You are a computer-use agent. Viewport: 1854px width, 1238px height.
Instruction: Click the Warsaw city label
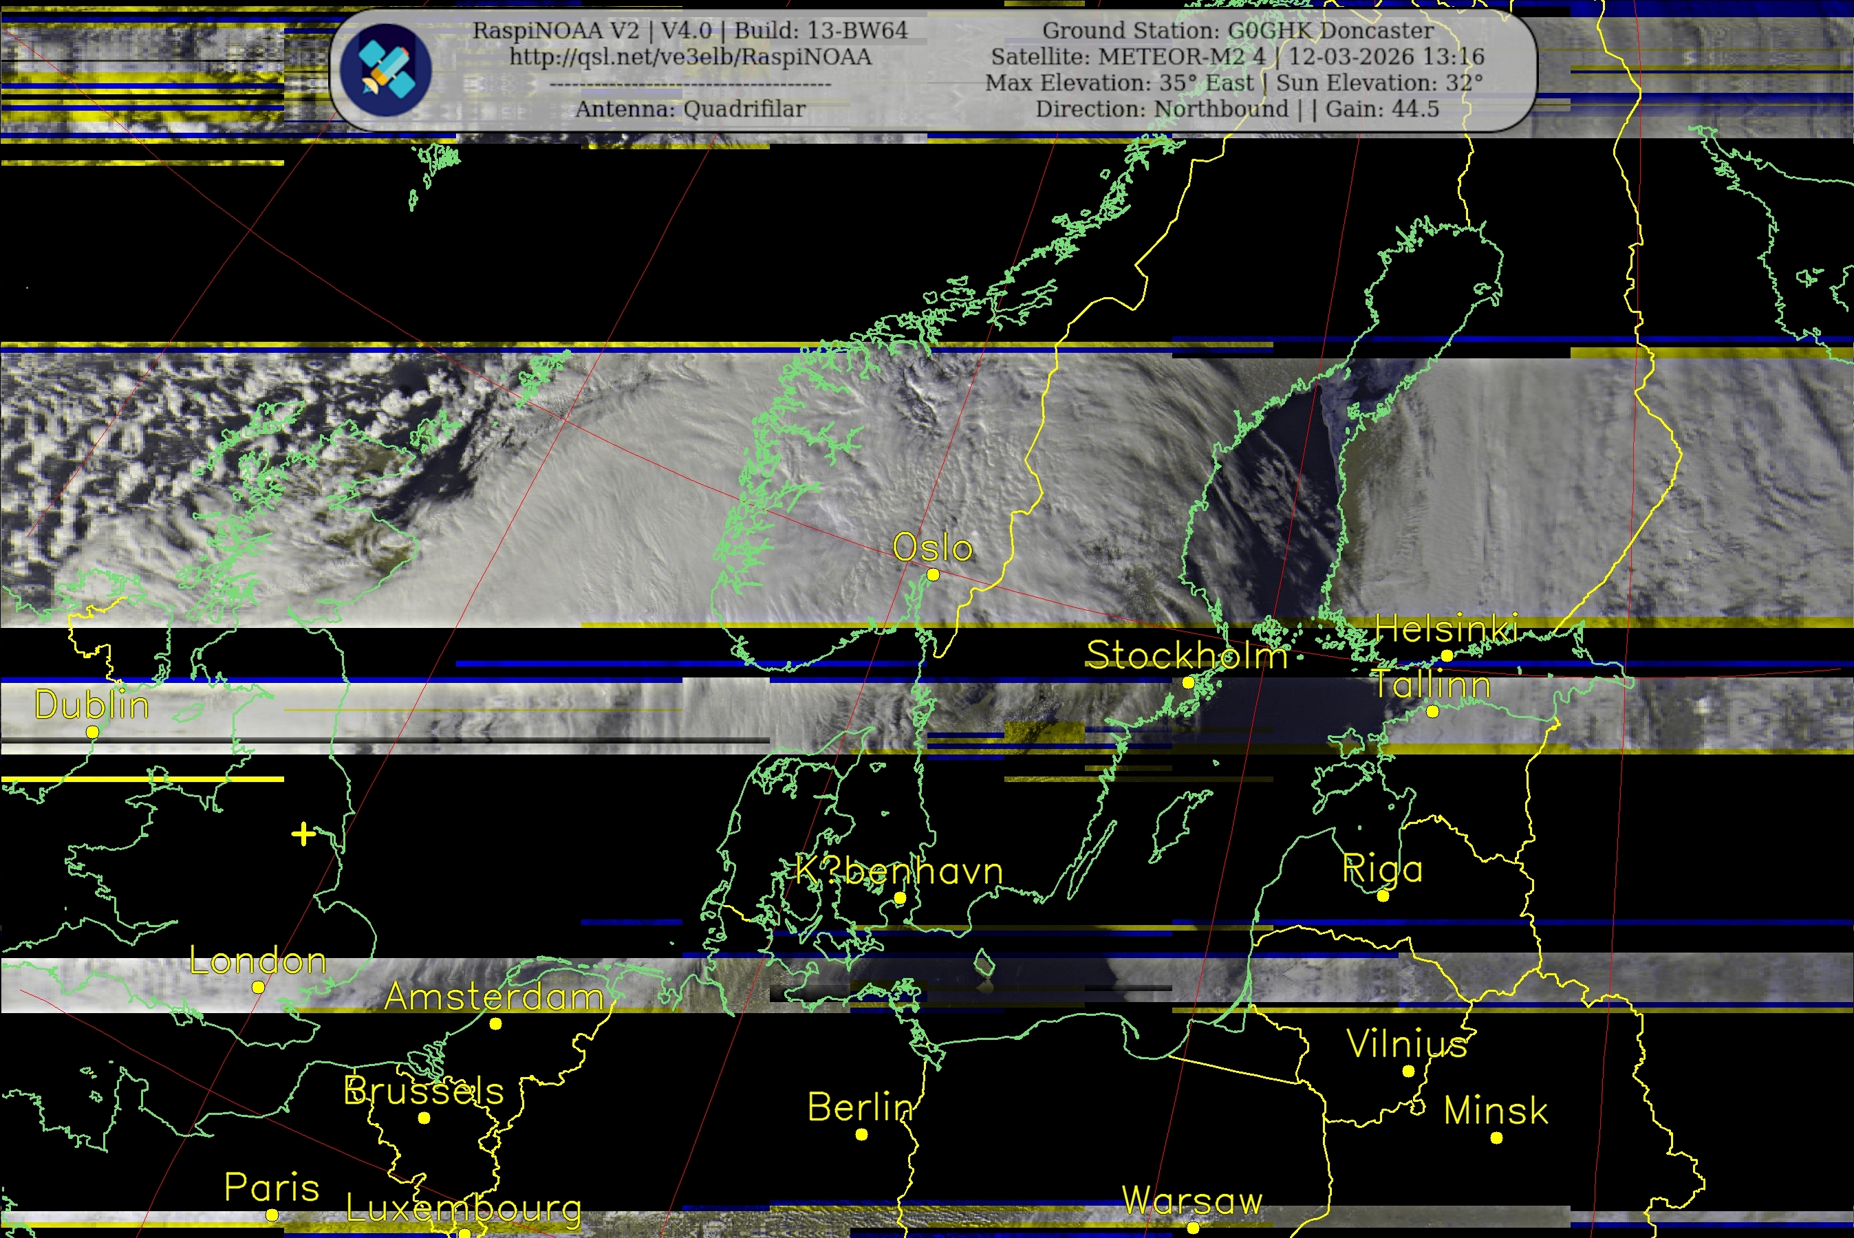coord(1192,1201)
